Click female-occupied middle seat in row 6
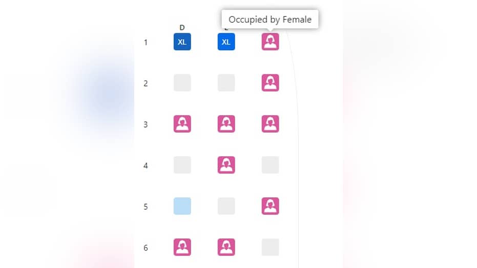This screenshot has height=268, width=477. click(x=226, y=247)
